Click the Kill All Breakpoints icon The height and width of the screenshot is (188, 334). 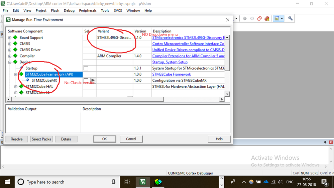(267, 18)
